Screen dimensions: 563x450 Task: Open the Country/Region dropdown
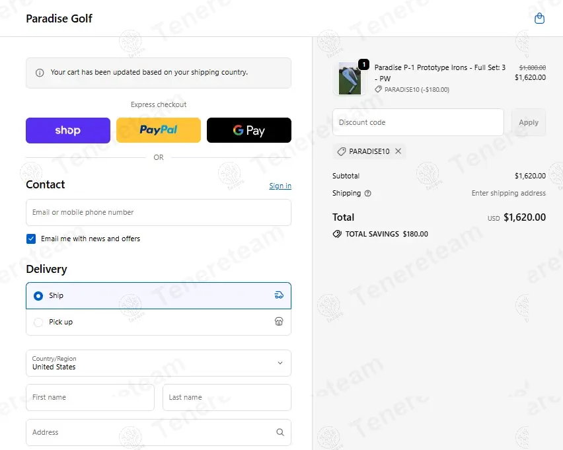(x=159, y=363)
